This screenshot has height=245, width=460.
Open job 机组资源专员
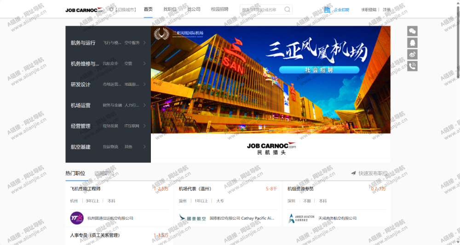(x=300, y=189)
